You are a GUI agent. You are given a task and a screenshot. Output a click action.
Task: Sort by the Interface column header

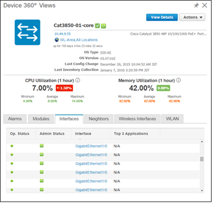91,134
